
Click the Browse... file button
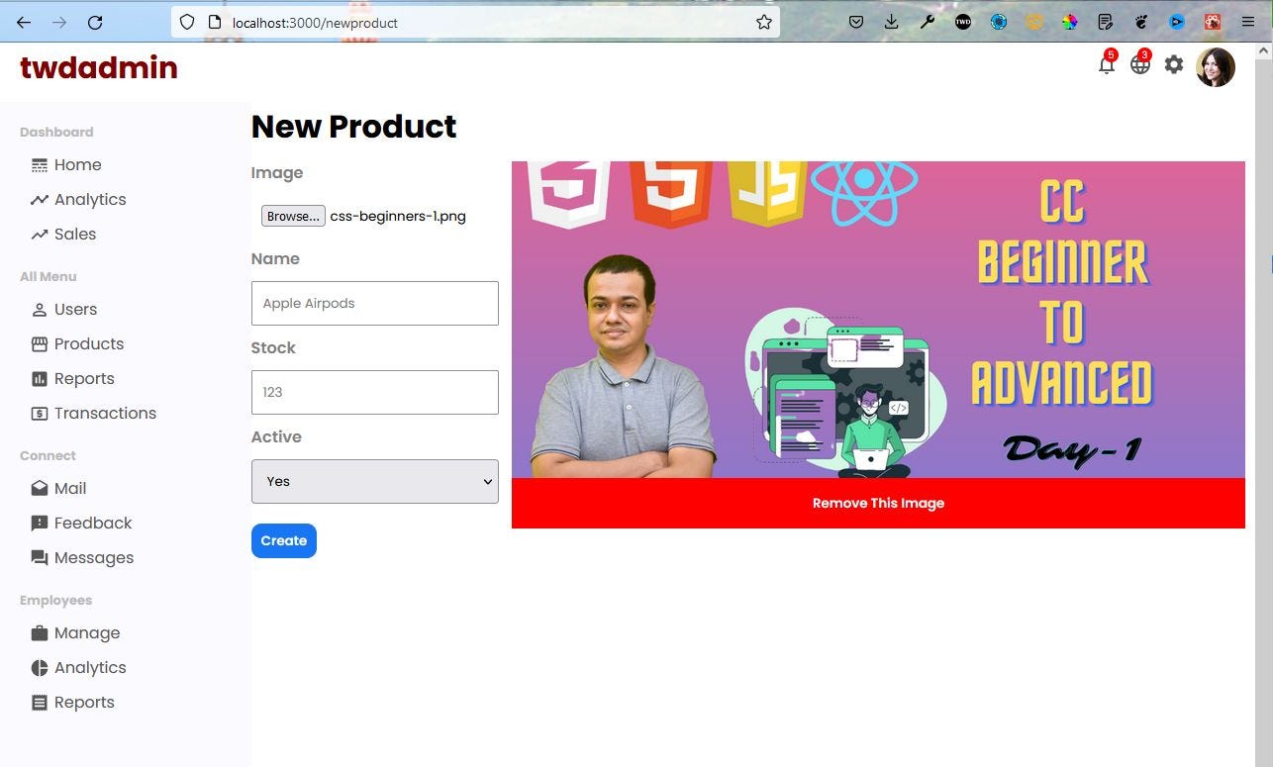pos(293,216)
